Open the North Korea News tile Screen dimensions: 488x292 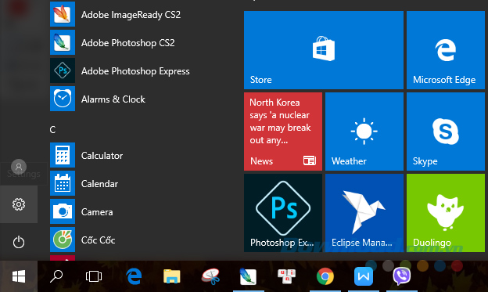click(283, 132)
